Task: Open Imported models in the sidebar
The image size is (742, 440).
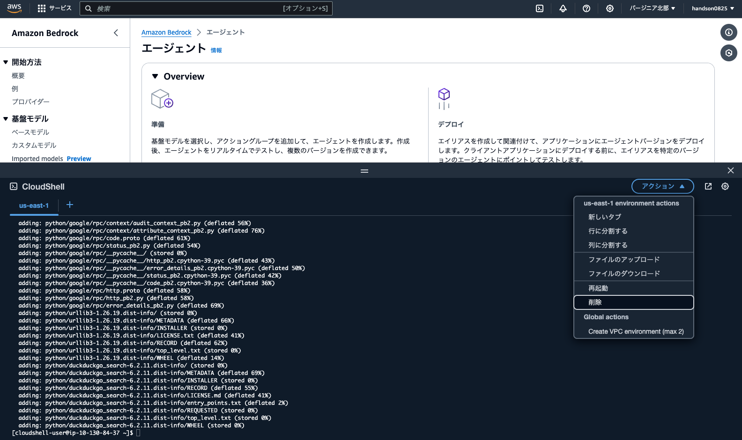Action: click(x=37, y=159)
